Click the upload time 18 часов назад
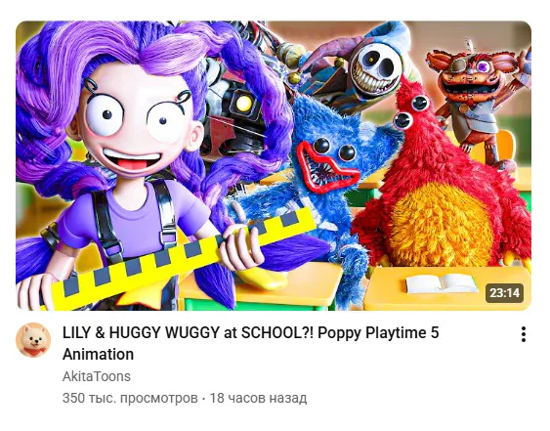The width and height of the screenshot is (550, 431). click(258, 399)
